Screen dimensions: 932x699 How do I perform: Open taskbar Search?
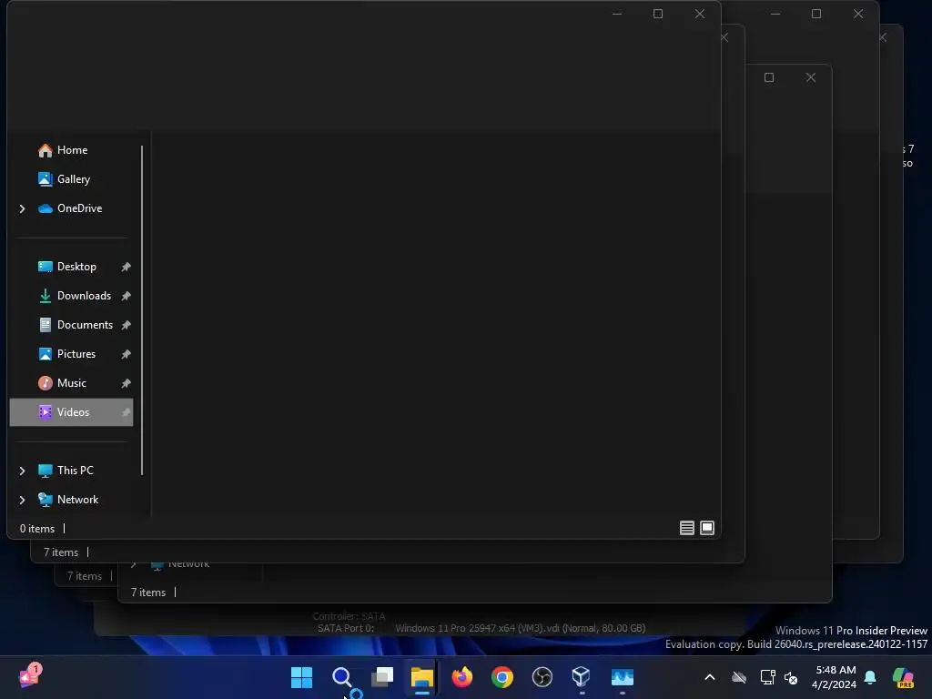coord(342,677)
